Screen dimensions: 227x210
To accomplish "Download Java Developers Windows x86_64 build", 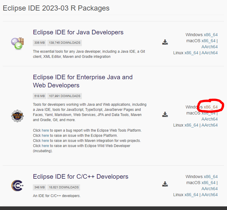I will point(211,35).
